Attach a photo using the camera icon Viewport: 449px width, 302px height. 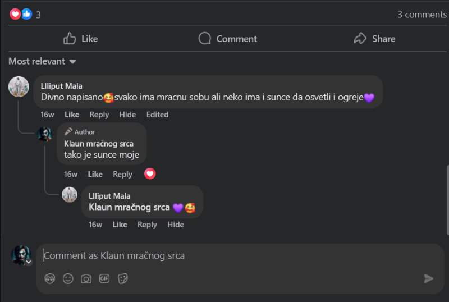point(86,279)
